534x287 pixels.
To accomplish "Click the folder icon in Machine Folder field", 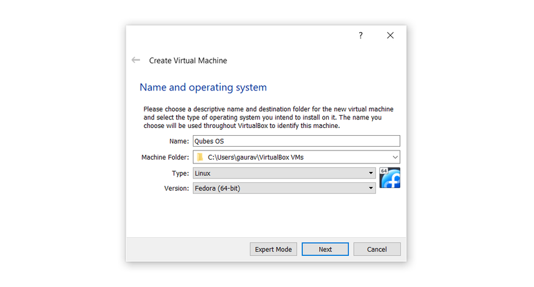I will coord(200,157).
